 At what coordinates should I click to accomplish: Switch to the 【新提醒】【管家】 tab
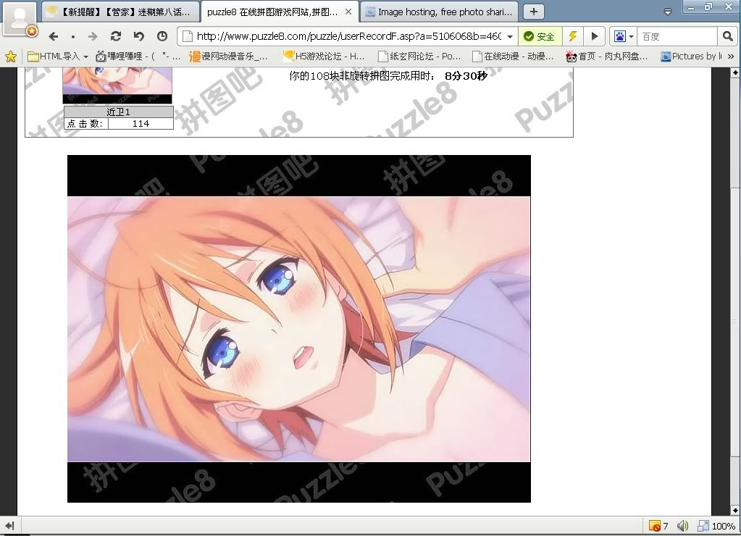coord(120,12)
